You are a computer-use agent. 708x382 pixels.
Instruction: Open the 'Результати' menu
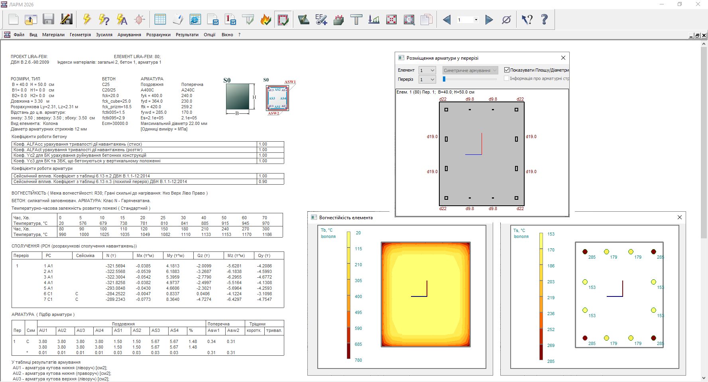187,35
